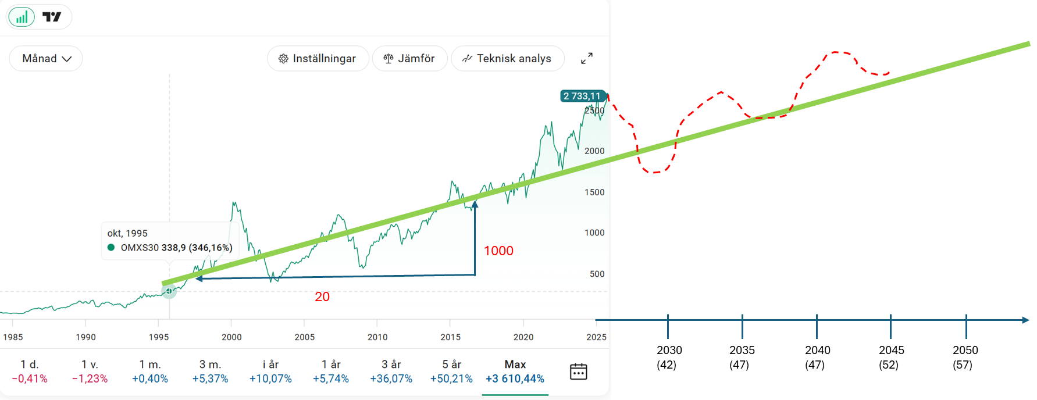Screen dimensions: 1037x400
Task: Select the 1 m. time period
Action: (150, 372)
